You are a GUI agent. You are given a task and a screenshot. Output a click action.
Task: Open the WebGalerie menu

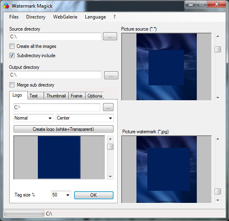pyautogui.click(x=65, y=17)
